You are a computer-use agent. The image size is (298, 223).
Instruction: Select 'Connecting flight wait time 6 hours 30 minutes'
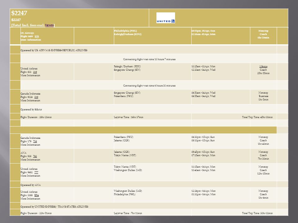click(x=149, y=86)
